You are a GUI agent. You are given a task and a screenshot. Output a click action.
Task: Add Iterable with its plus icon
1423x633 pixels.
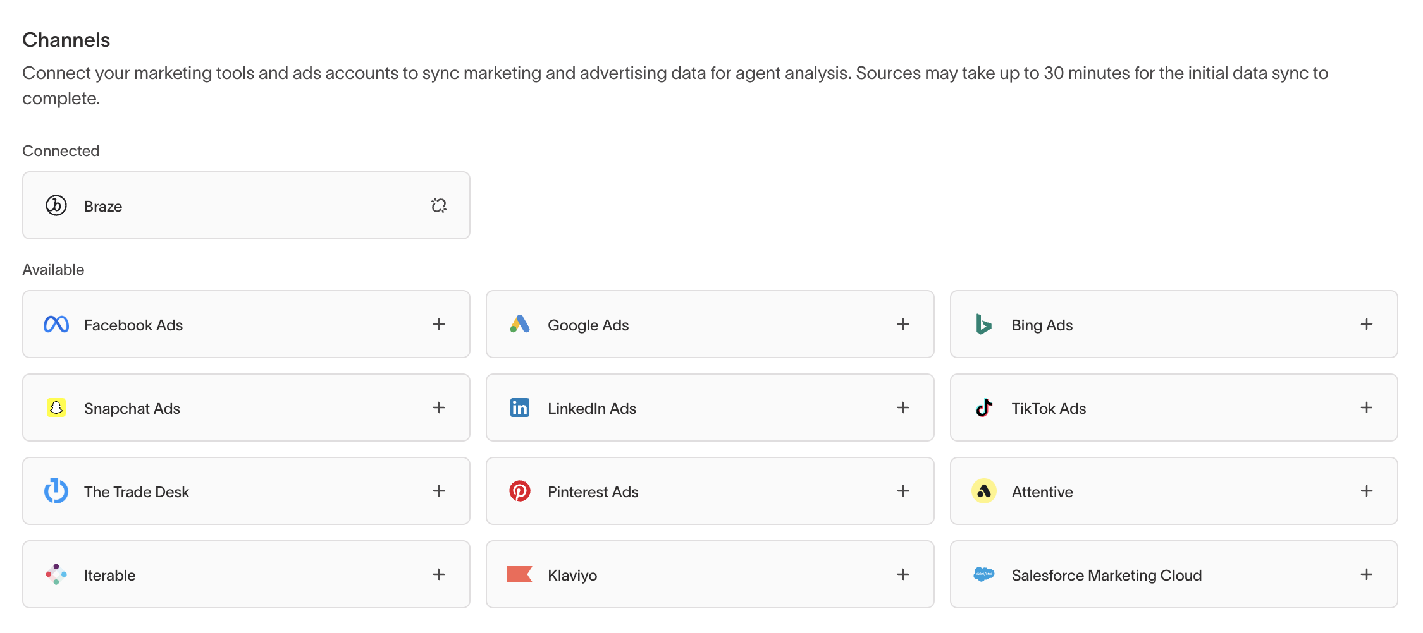[439, 574]
